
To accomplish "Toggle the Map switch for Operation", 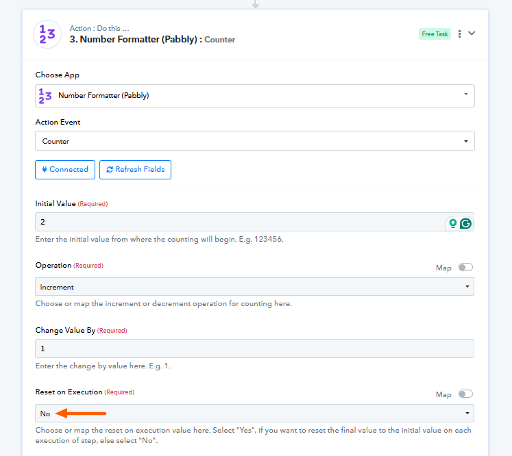I will point(466,268).
